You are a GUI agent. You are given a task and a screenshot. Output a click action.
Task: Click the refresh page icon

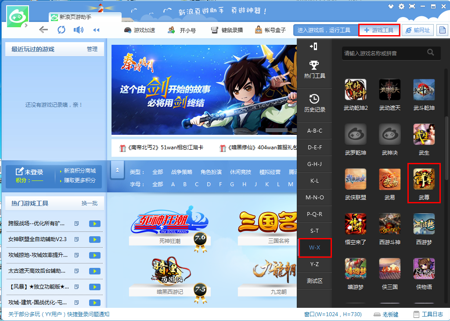point(61,30)
